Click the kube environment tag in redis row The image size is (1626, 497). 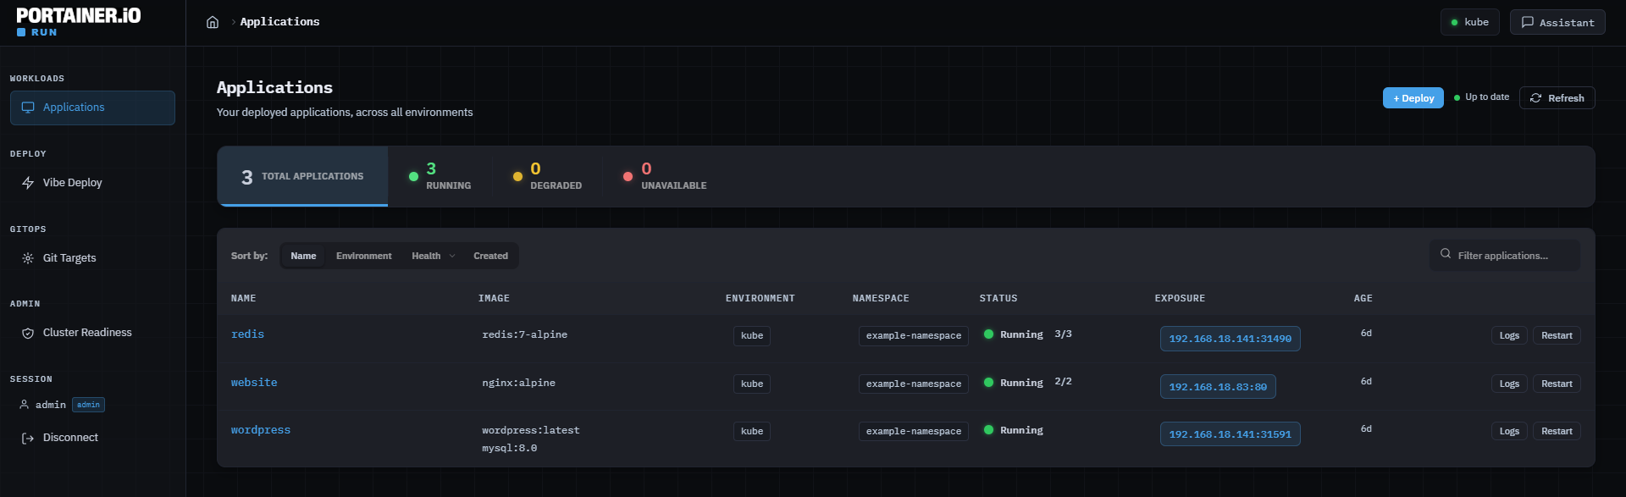point(752,336)
